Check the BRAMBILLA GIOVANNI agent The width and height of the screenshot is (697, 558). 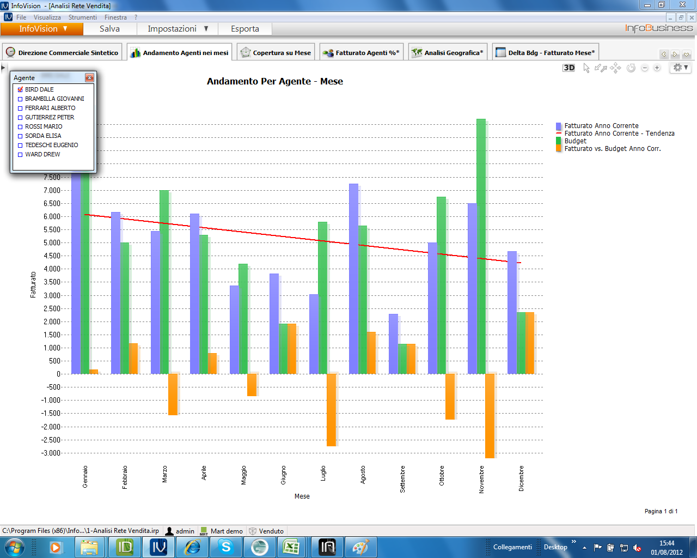coord(20,99)
